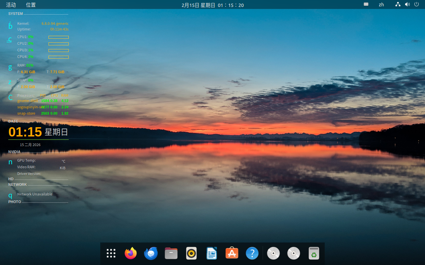Click the wired network status icon
Screen dimensions: 425x265
(x=398, y=5)
